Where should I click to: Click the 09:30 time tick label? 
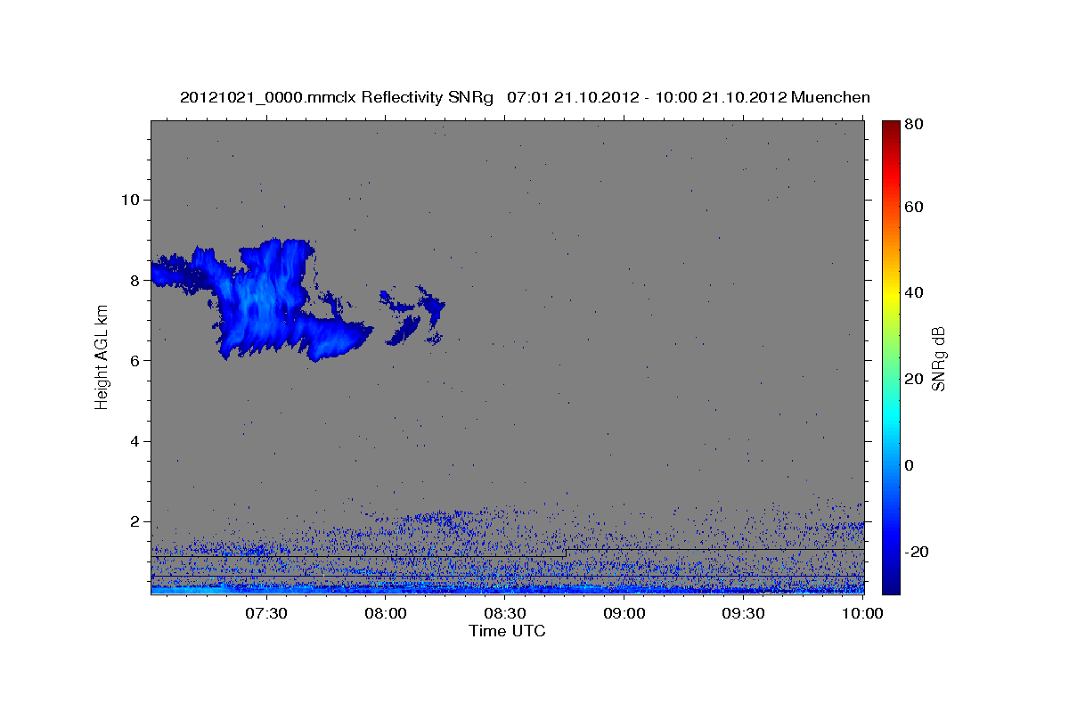click(x=744, y=613)
